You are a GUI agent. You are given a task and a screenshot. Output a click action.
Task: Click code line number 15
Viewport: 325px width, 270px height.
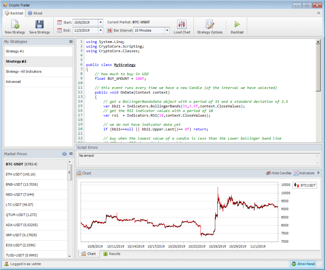point(80,106)
